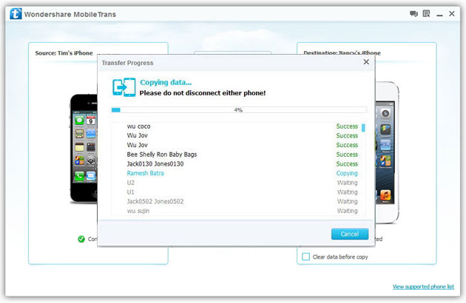Click the Destination: Nancy's iPhone label
Screen dimensions: 466x303
point(342,53)
